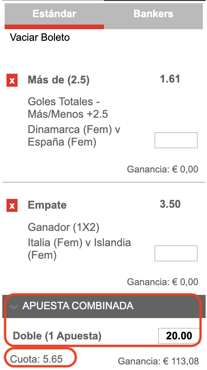The image size is (207, 370).
Task: Click the Vaciar Boleto link
Action: coord(40,38)
